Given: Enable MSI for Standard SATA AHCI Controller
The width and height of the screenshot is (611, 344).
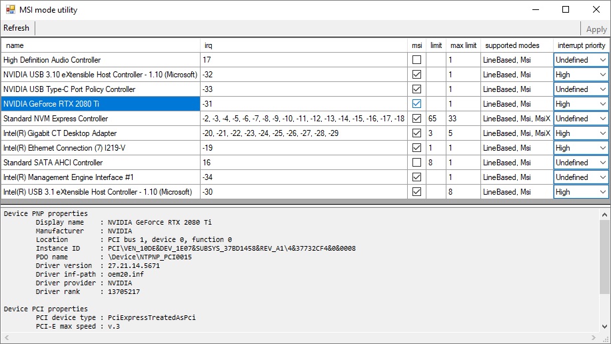Looking at the screenshot, I should click(416, 162).
